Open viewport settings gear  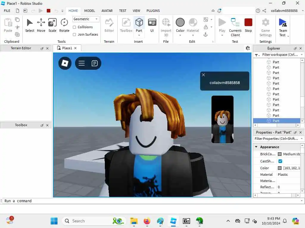tap(248, 48)
